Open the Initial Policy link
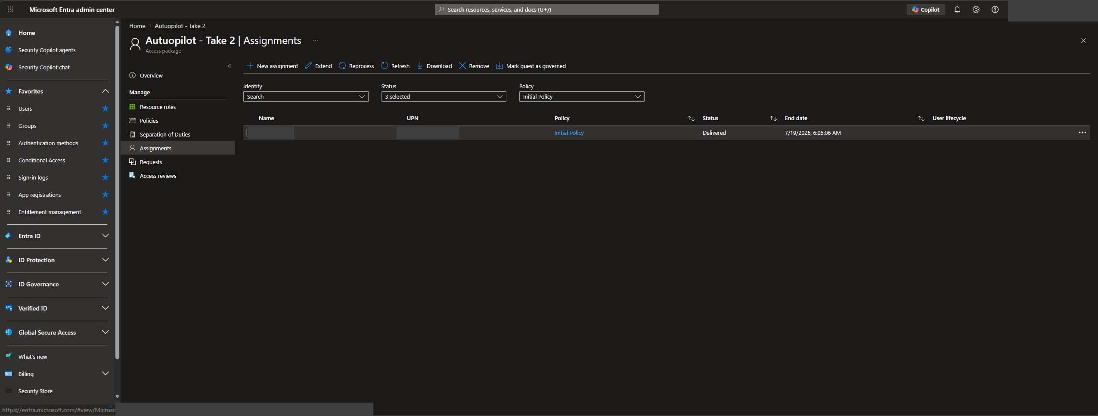The width and height of the screenshot is (1098, 416). pyautogui.click(x=569, y=133)
